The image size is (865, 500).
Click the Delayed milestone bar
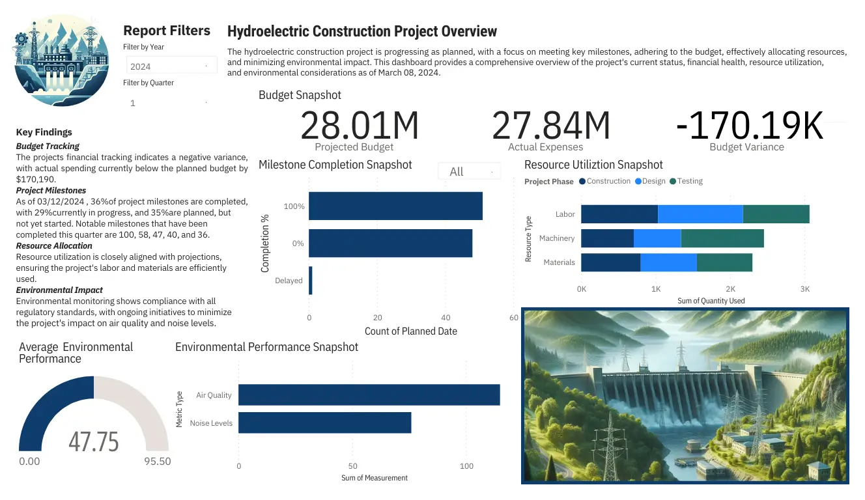311,280
